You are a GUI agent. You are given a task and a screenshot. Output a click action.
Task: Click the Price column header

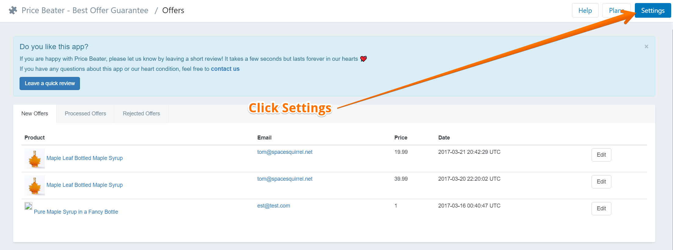point(401,138)
